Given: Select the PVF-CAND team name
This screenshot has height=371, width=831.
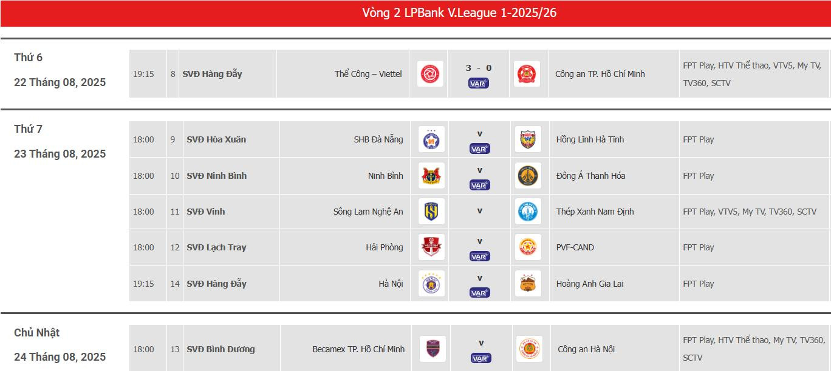Looking at the screenshot, I should coord(575,247).
